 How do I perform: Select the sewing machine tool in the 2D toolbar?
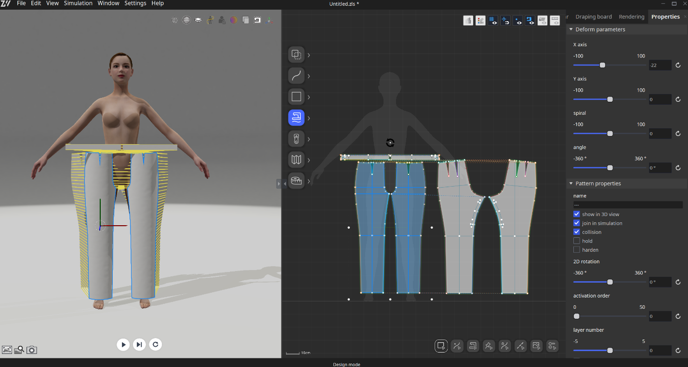[296, 118]
